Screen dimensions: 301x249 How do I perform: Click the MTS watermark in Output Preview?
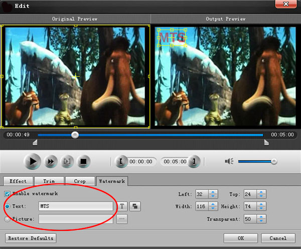coord(172,38)
